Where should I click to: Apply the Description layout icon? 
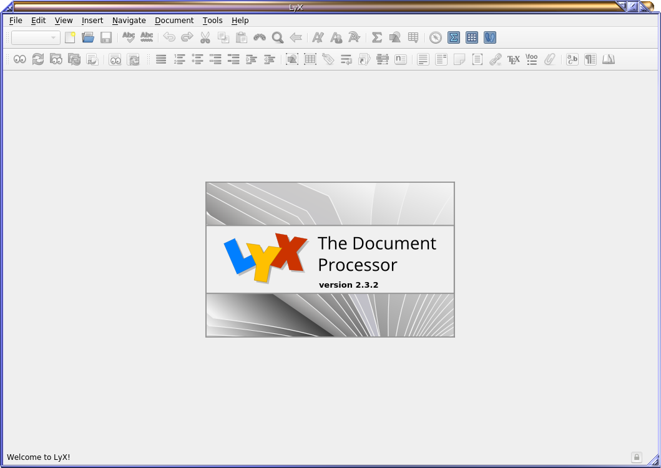click(233, 59)
